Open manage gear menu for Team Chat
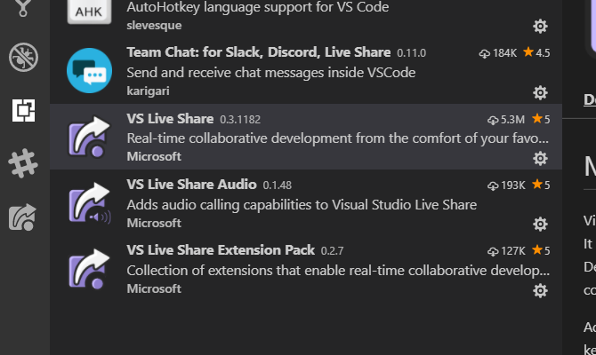This screenshot has width=596, height=355. (540, 92)
